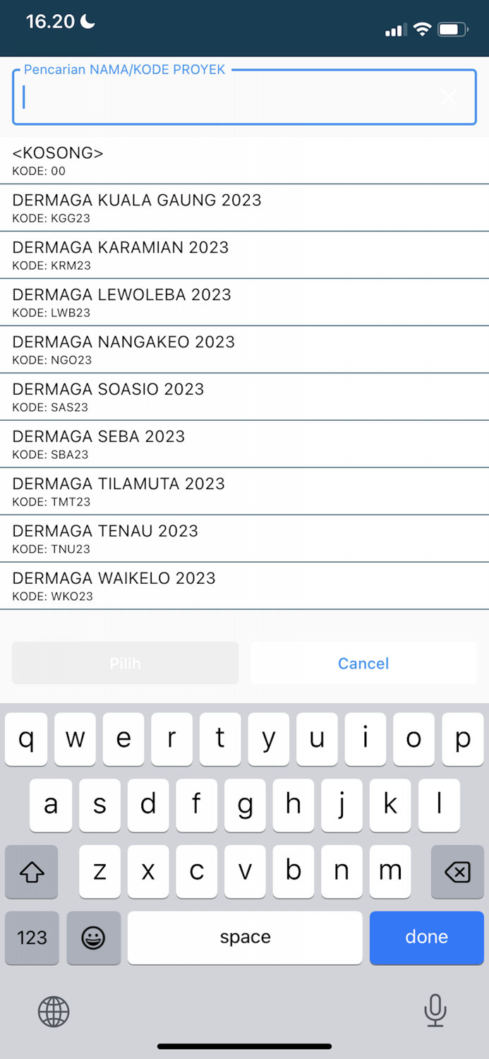The image size is (489, 1059).
Task: Switch keyboard language via the globe icon
Action: [54, 1011]
